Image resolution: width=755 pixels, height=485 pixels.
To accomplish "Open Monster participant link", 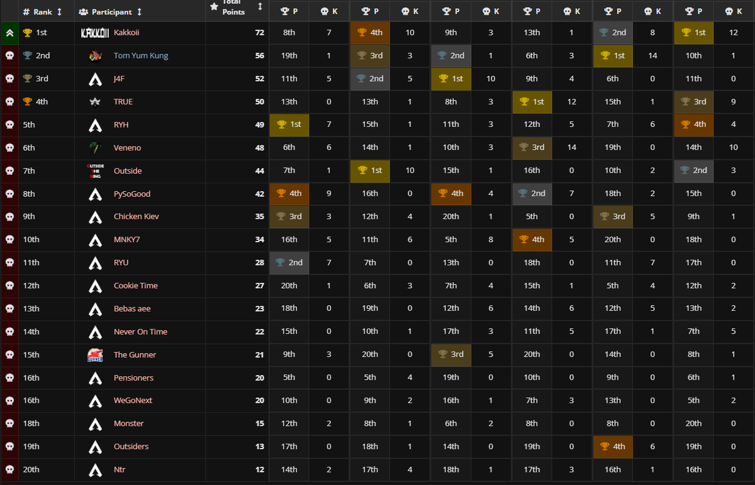I will pos(129,423).
